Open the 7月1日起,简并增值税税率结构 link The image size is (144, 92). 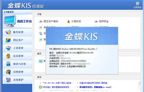(56, 87)
